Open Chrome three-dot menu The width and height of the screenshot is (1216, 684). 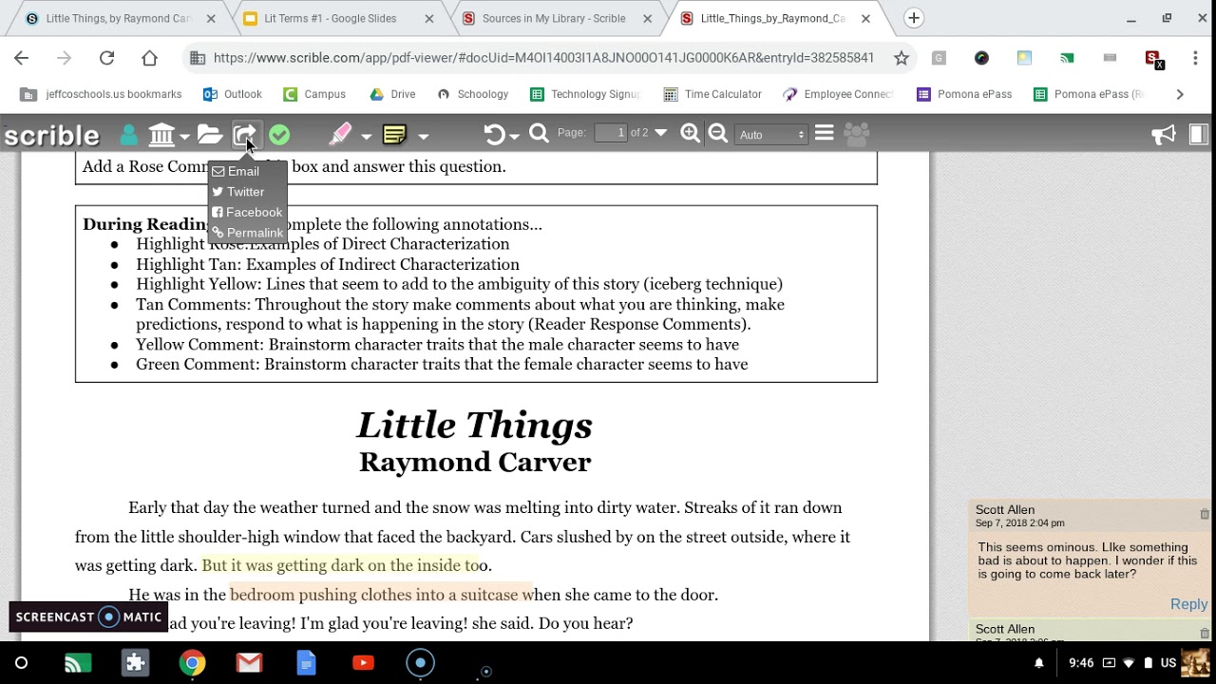[x=1195, y=58]
